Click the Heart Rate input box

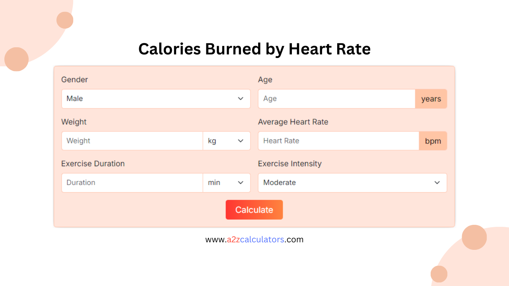click(338, 141)
